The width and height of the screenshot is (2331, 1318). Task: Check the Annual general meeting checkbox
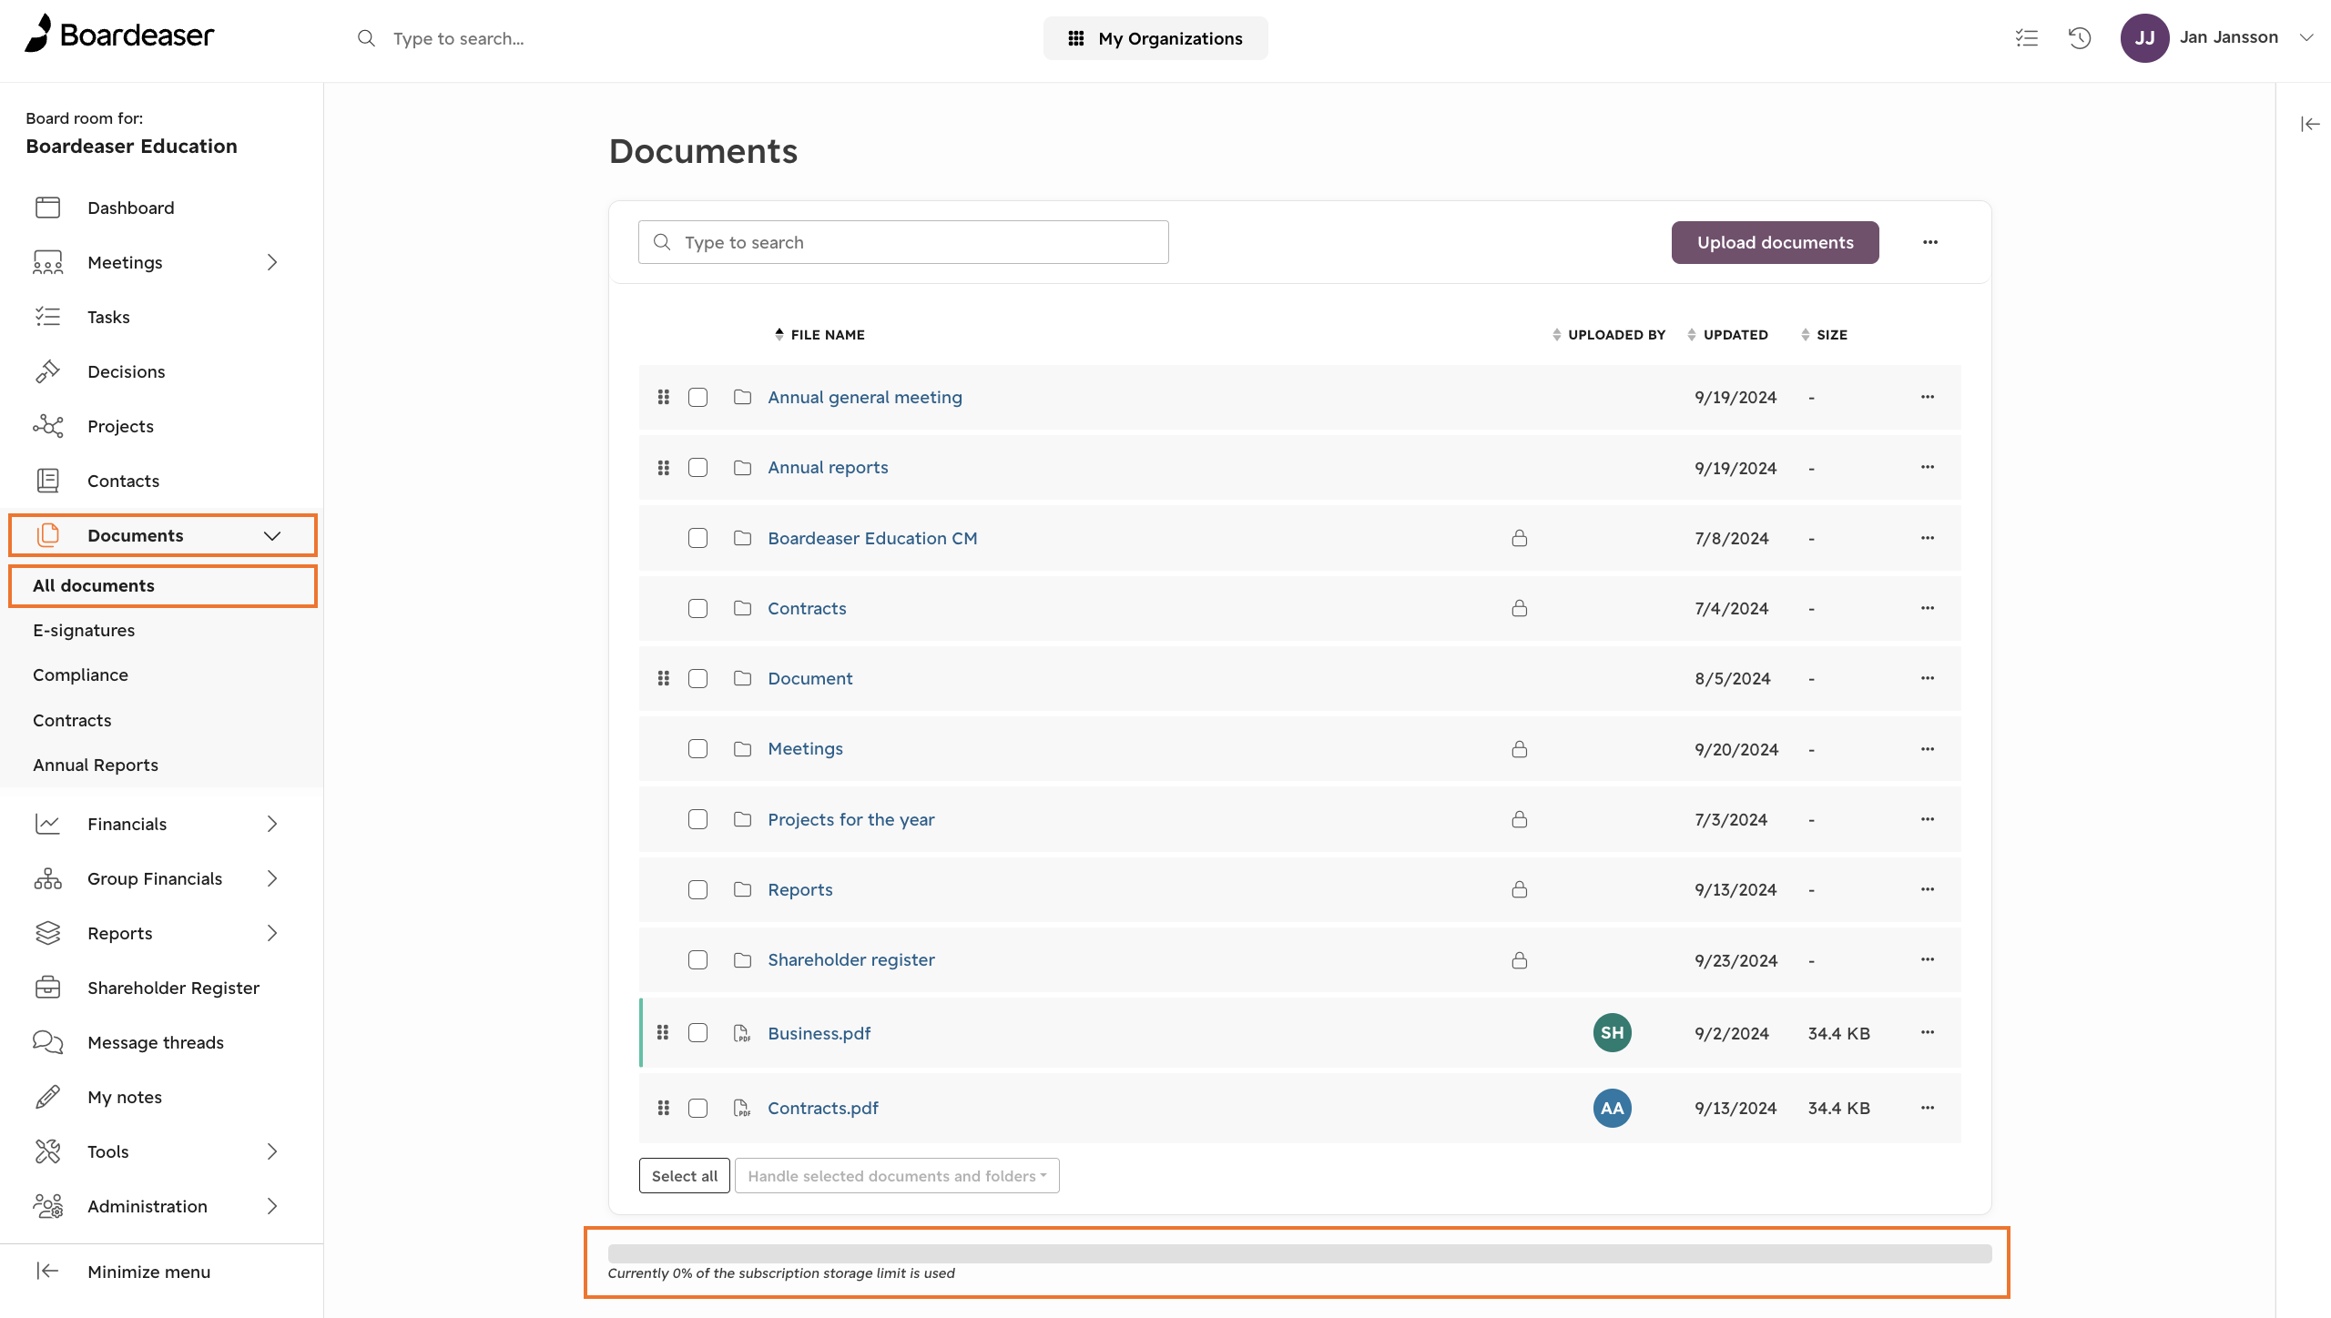point(697,397)
